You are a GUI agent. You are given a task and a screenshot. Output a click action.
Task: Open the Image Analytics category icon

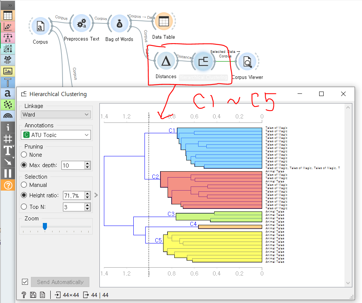tap(7, 71)
